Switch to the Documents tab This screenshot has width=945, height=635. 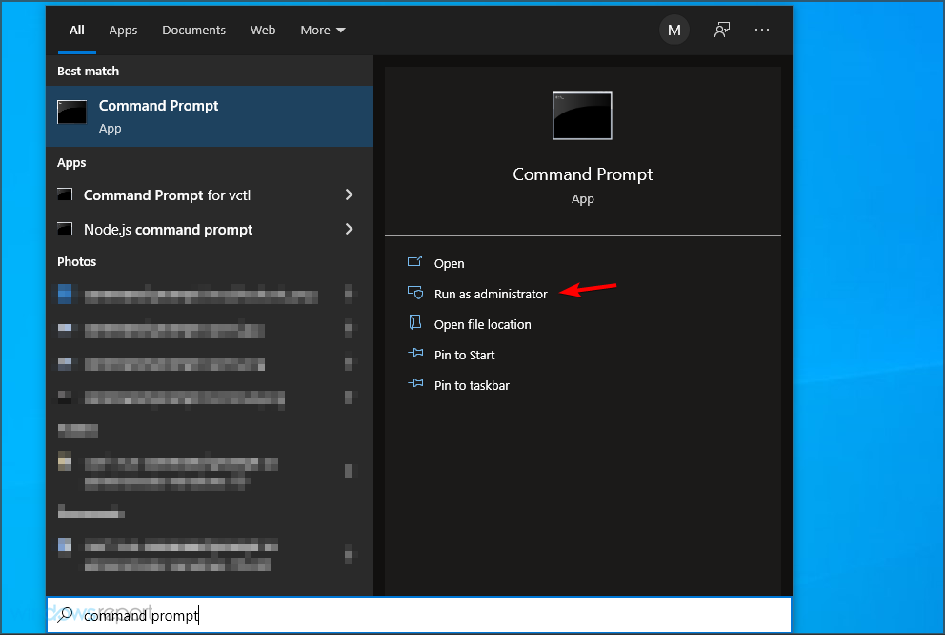pos(193,30)
